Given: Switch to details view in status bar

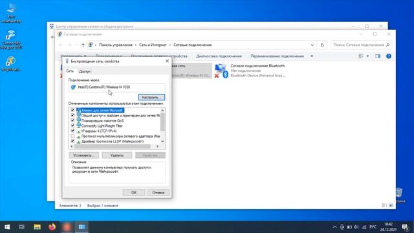Looking at the screenshot, I should click(x=384, y=205).
